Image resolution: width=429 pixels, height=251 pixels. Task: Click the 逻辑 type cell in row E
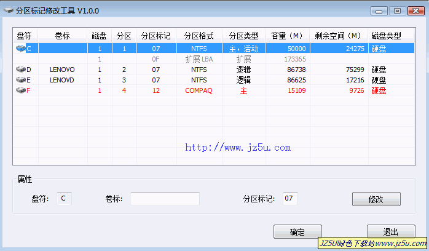pos(243,80)
